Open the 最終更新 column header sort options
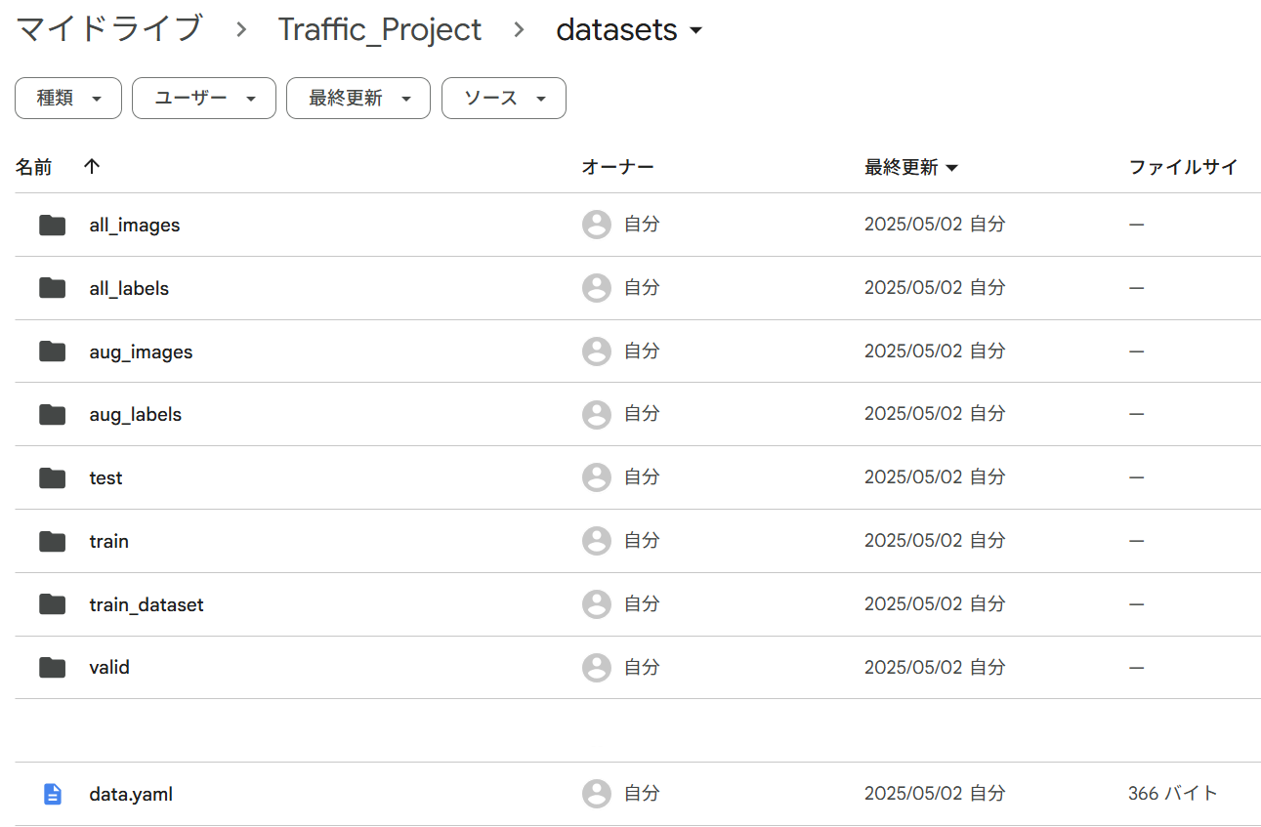The width and height of the screenshot is (1261, 827). (910, 167)
